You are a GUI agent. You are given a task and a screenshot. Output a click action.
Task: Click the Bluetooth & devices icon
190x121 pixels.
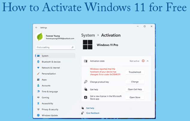pos(38,62)
